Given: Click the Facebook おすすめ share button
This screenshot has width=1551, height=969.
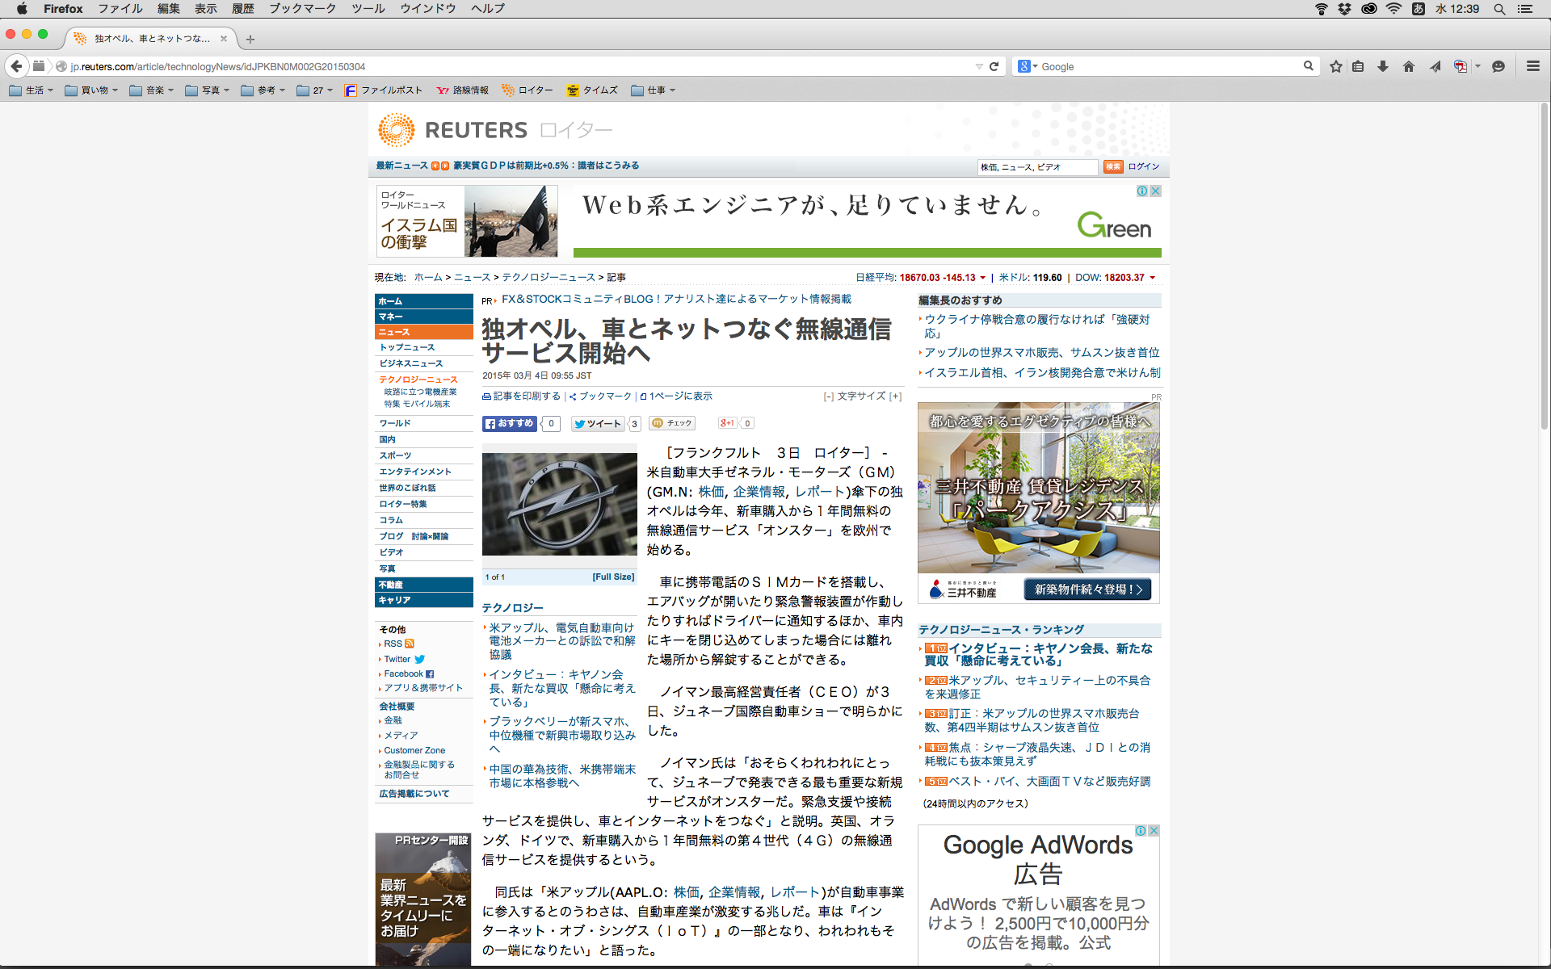Looking at the screenshot, I should coord(510,423).
